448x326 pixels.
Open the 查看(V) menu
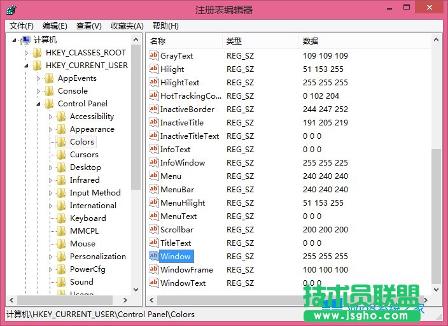pos(89,26)
